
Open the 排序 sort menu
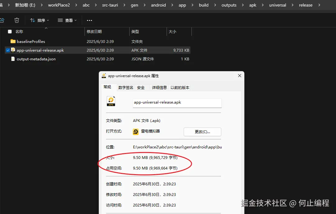pos(39,20)
